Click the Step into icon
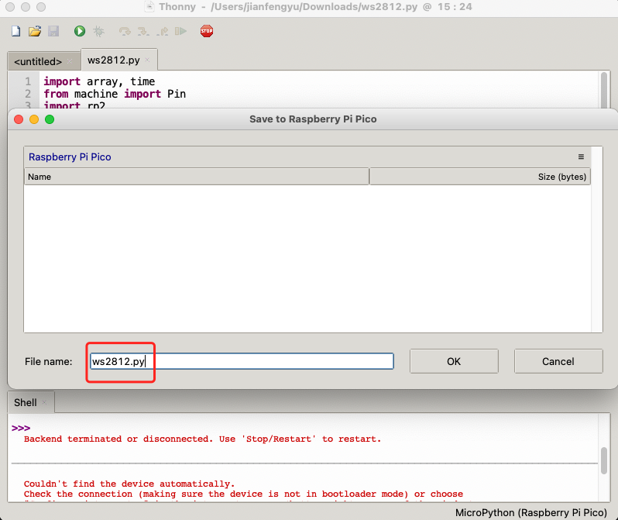The height and width of the screenshot is (520, 618). point(143,31)
